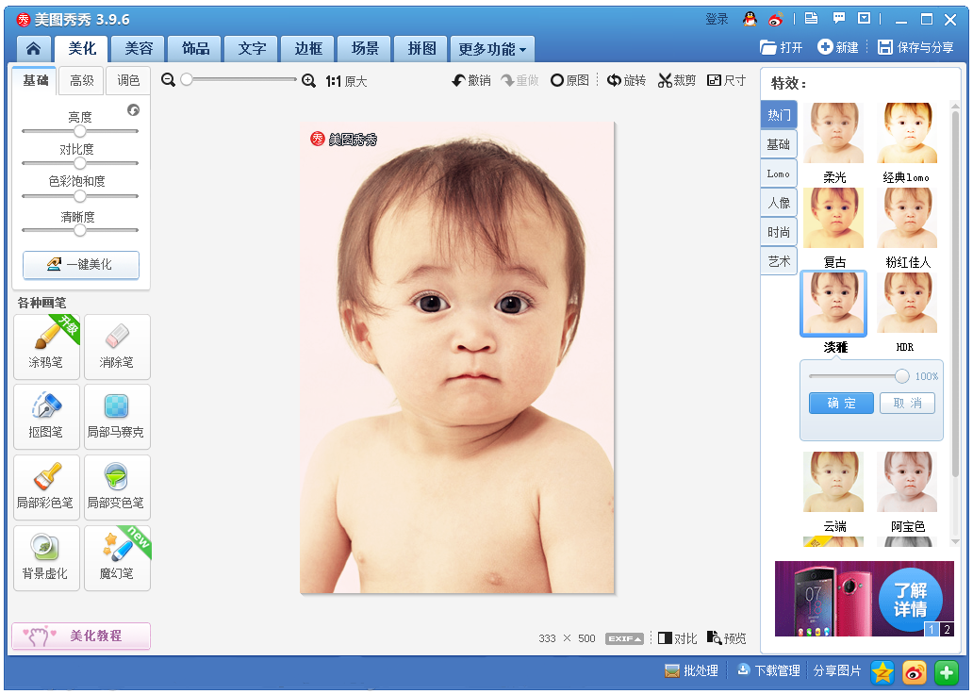Open the 背景虚化 background blur tool
This screenshot has width=973, height=694.
coord(46,557)
